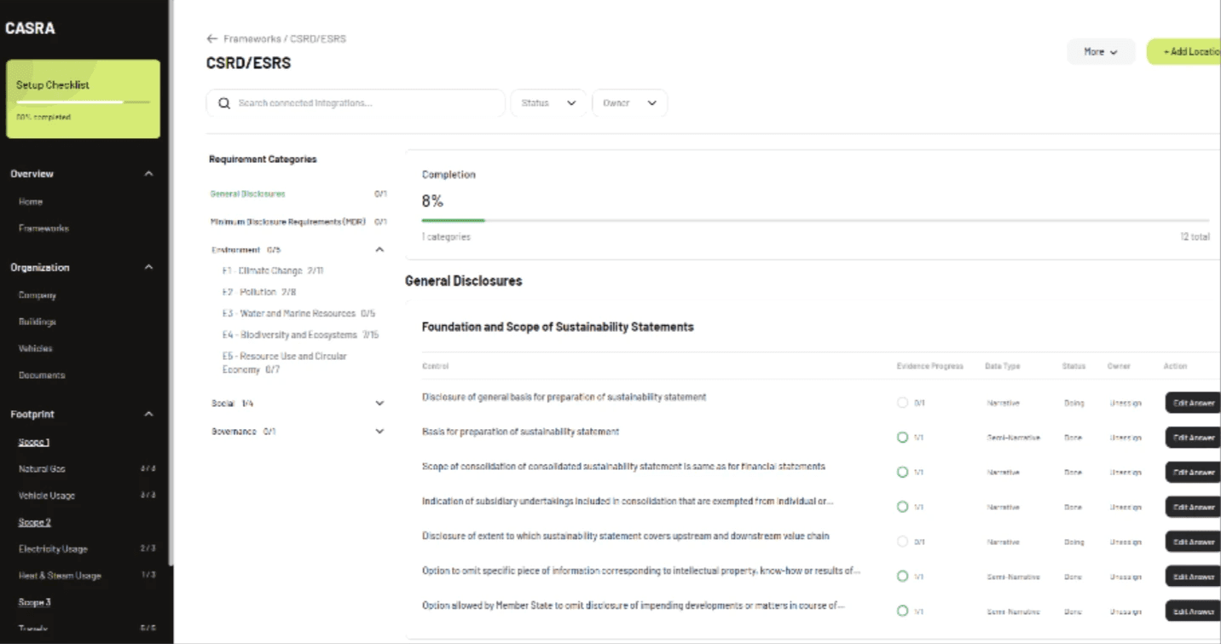Open Heat & Steam Usage item
This screenshot has height=644, width=1221.
click(60, 576)
